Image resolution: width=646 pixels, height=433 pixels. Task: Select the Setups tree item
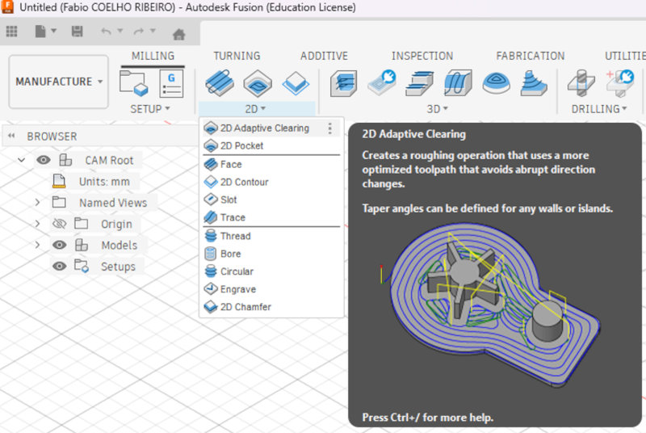tap(118, 267)
